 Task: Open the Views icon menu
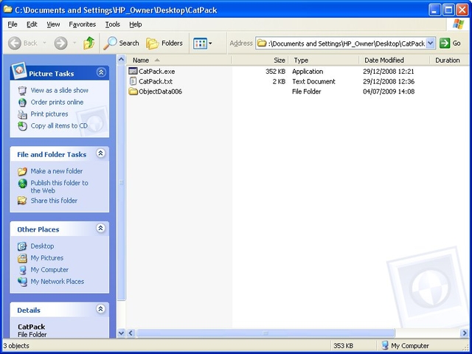point(200,44)
